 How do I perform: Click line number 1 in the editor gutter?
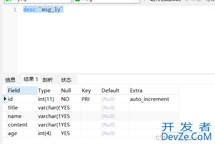tap(15, 10)
